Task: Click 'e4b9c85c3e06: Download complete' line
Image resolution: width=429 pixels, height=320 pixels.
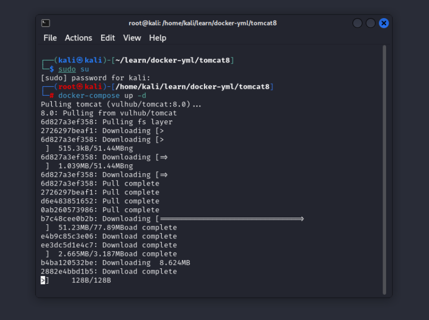Action: [109, 236]
